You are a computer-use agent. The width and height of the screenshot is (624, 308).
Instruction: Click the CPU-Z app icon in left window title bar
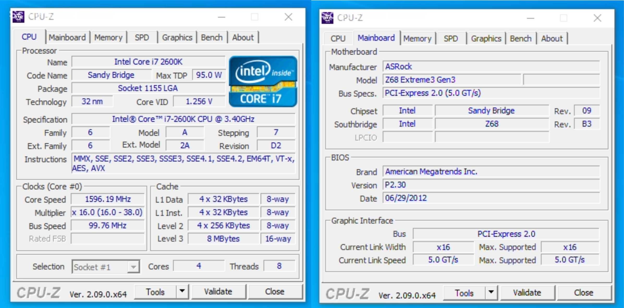(19, 17)
